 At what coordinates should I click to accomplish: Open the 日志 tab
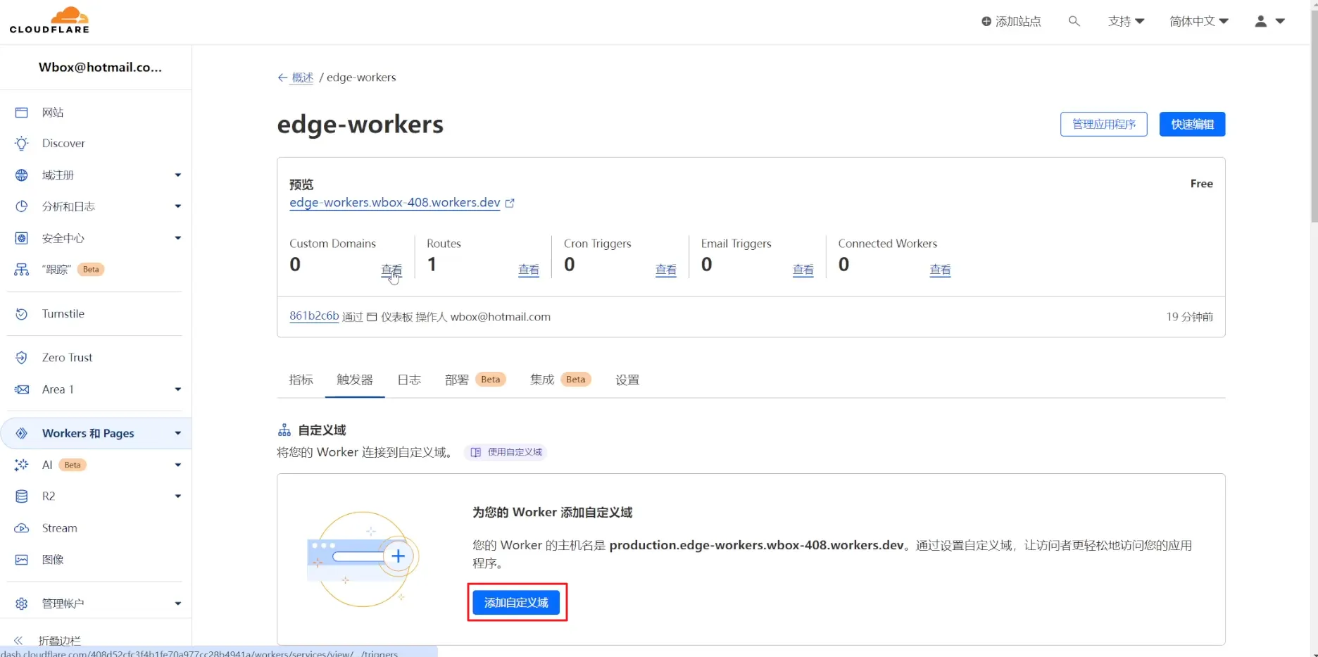[x=409, y=380]
